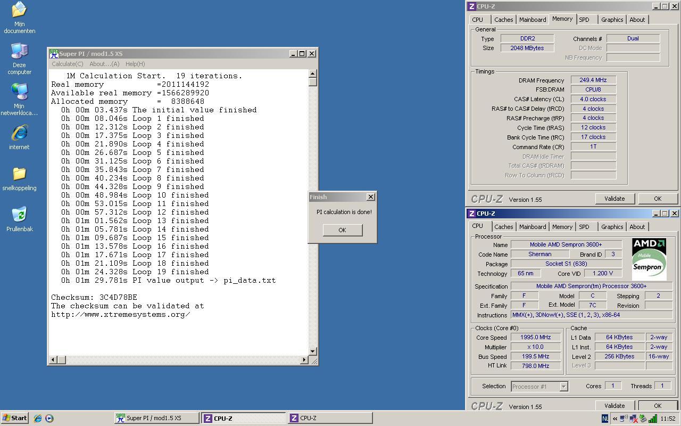This screenshot has width=681, height=426.
Task: Select second CPU-Z taskbar button
Action: tap(330, 418)
